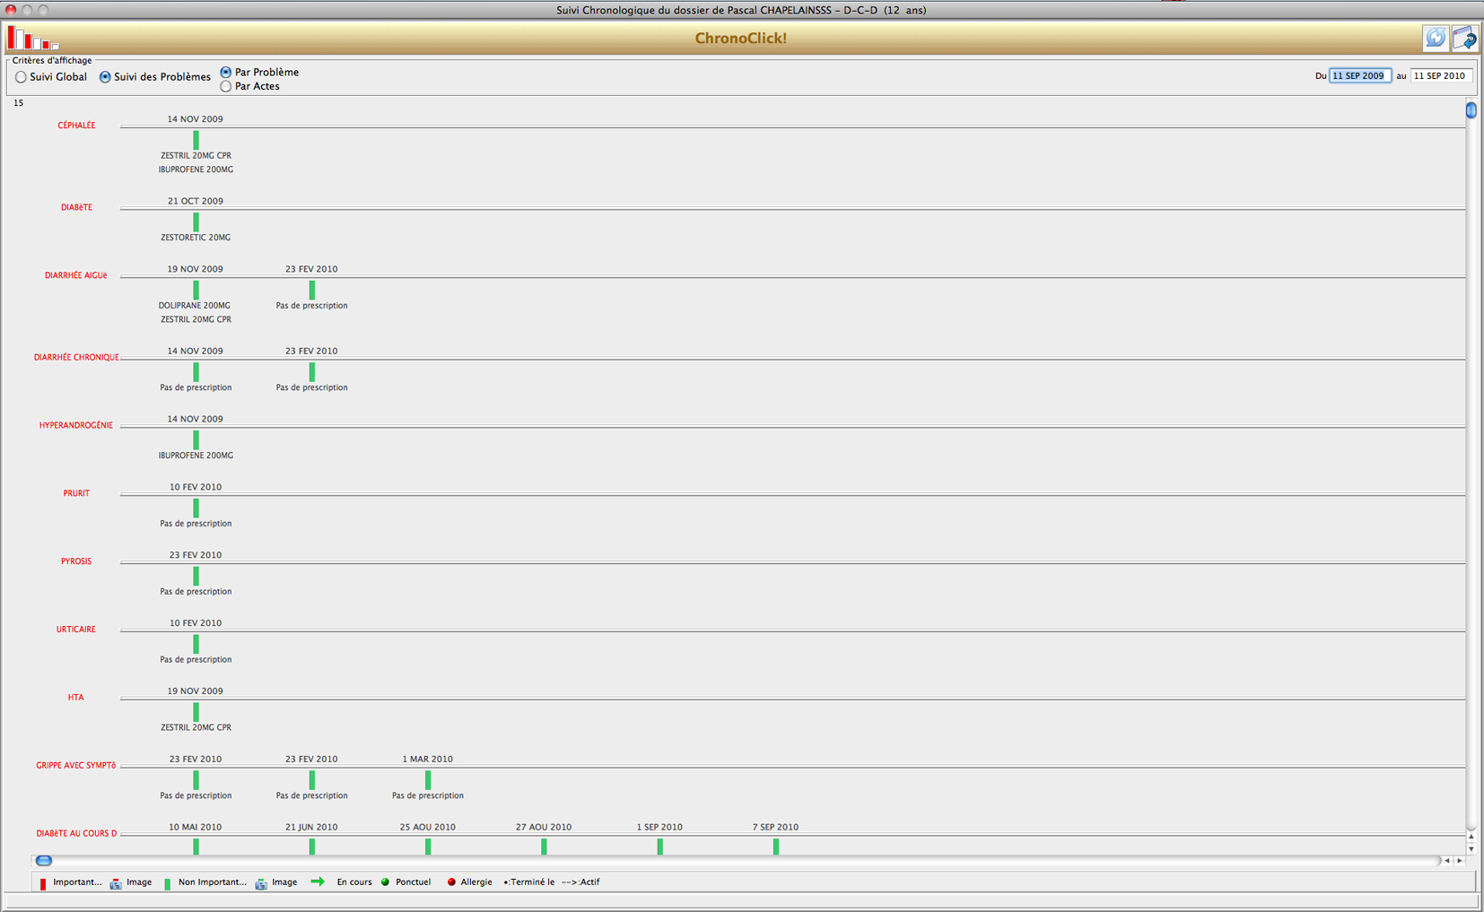Choose the Par Actes radio button
This screenshot has height=912, width=1484.
(x=226, y=87)
